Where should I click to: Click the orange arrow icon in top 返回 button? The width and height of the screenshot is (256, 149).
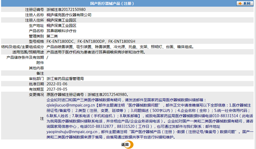(240, 3)
